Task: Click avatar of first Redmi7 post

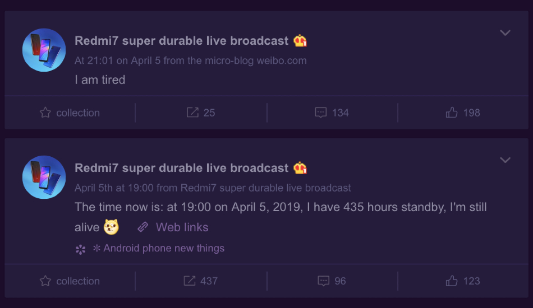Action: tap(44, 50)
